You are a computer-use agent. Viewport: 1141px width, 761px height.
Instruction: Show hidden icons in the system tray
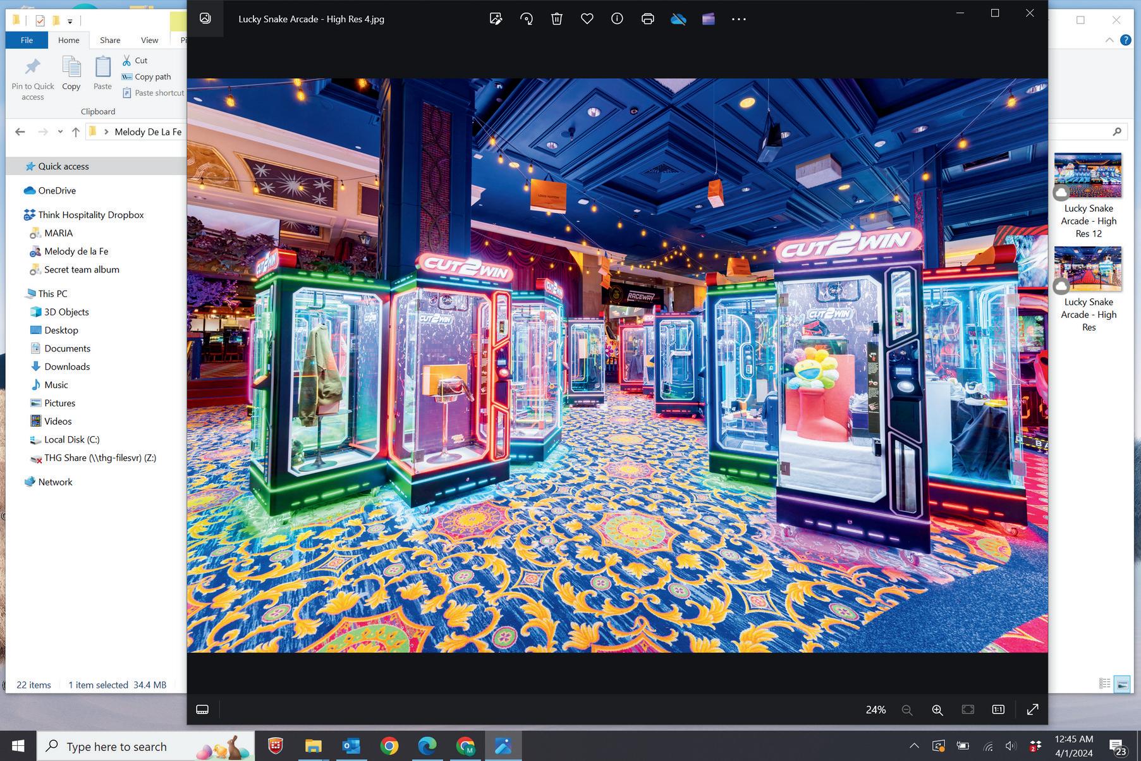point(914,746)
